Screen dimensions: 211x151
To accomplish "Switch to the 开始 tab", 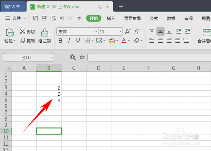I will coord(94,18).
